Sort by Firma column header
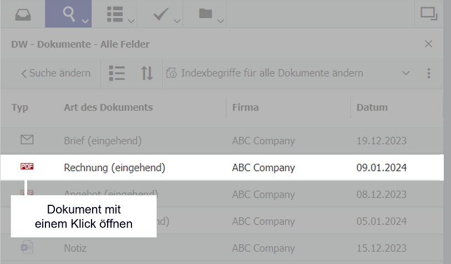Screen dimensions: 451x264 [x=245, y=107]
